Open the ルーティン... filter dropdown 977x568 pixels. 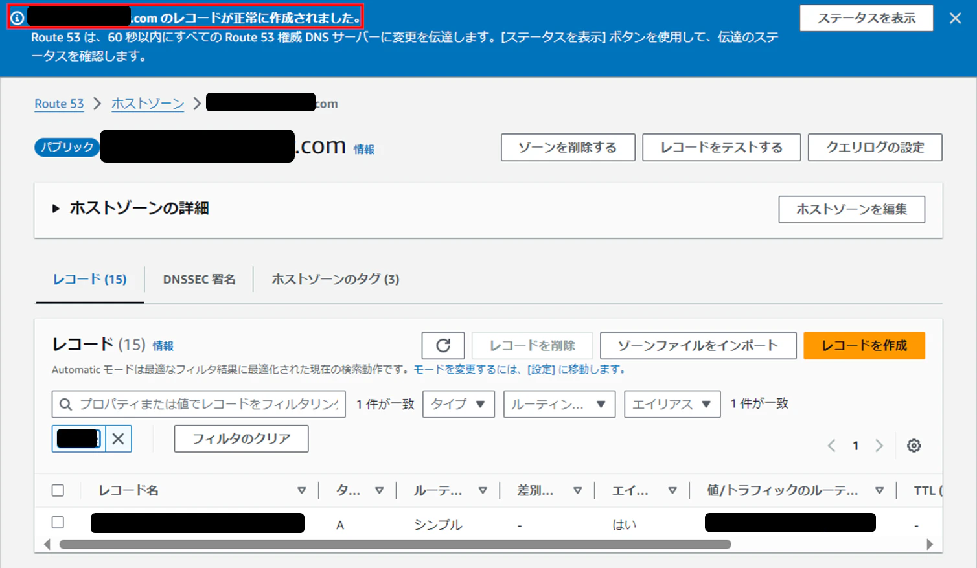point(559,404)
